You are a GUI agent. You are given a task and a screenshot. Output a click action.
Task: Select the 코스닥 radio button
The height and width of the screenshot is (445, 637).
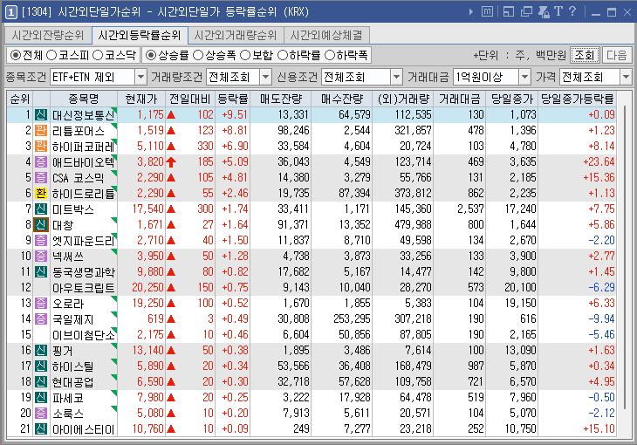98,55
